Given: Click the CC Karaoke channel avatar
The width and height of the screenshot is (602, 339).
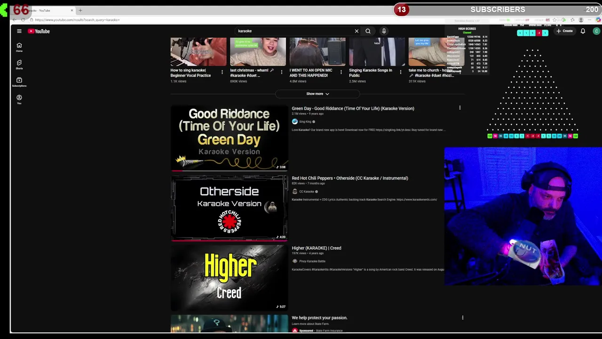Looking at the screenshot, I should (x=295, y=192).
